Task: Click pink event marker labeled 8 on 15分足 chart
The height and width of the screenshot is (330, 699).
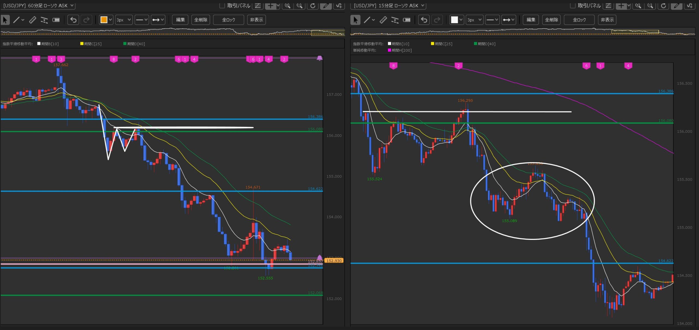Action: pyautogui.click(x=393, y=66)
